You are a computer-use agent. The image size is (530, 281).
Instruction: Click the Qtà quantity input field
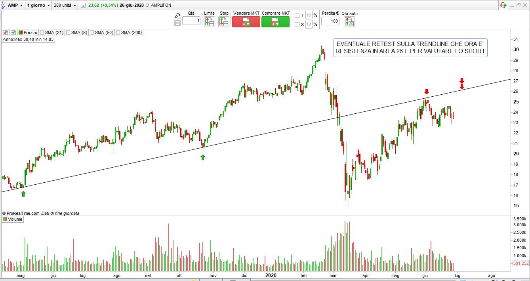click(x=191, y=21)
